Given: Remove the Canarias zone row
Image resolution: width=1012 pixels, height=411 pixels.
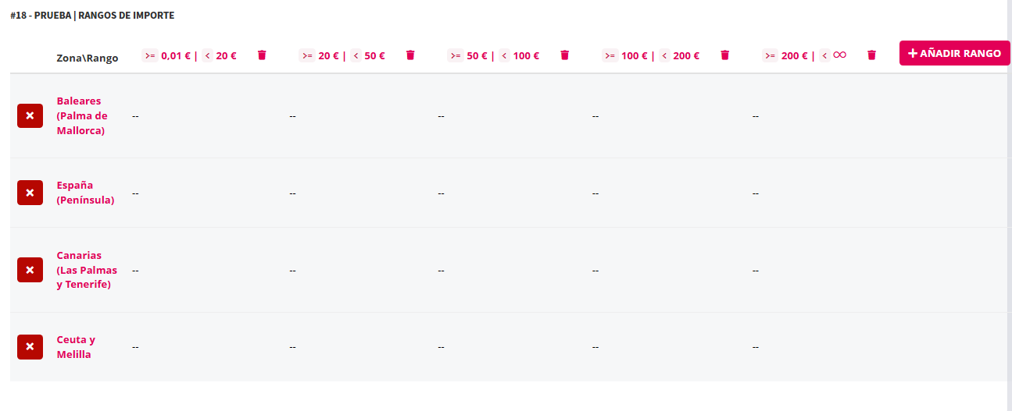Looking at the screenshot, I should (x=30, y=270).
